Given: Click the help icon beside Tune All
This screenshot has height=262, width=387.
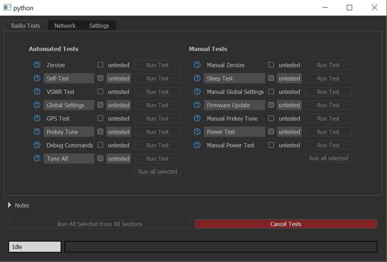Looking at the screenshot, I should pos(37,159).
